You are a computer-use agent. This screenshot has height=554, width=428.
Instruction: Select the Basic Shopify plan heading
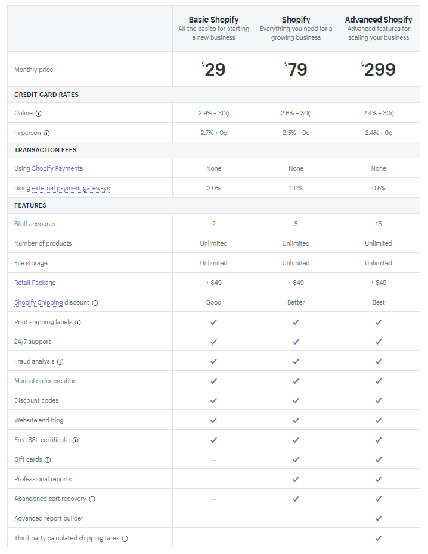coord(214,20)
